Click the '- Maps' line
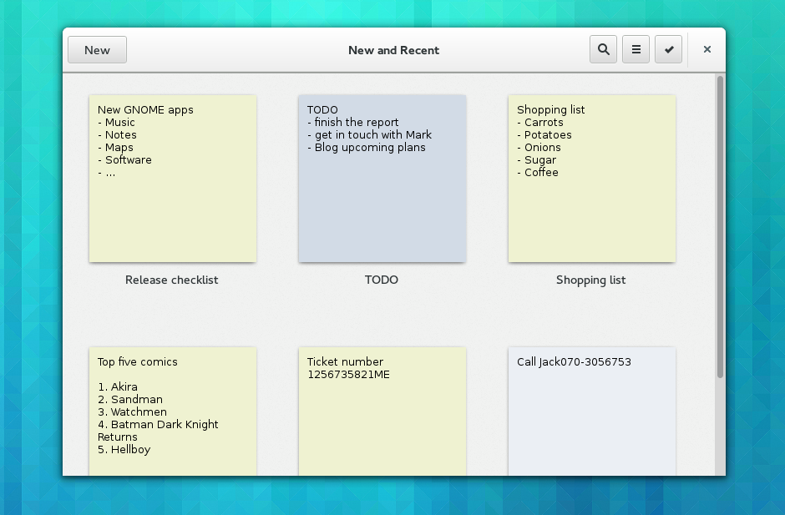 pyautogui.click(x=115, y=148)
